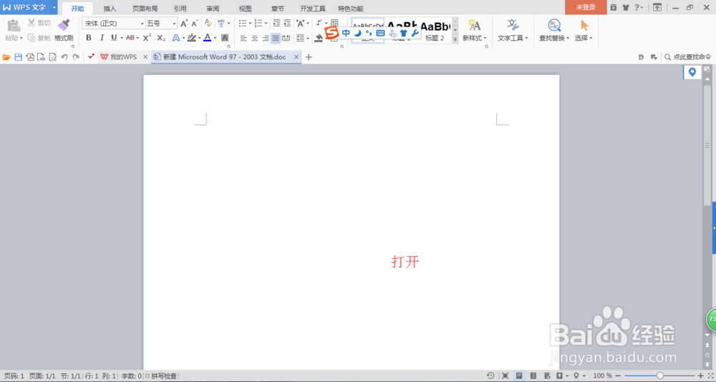Toggle spell check (拼写检查) in status bar
This screenshot has height=382, width=716.
click(x=162, y=376)
